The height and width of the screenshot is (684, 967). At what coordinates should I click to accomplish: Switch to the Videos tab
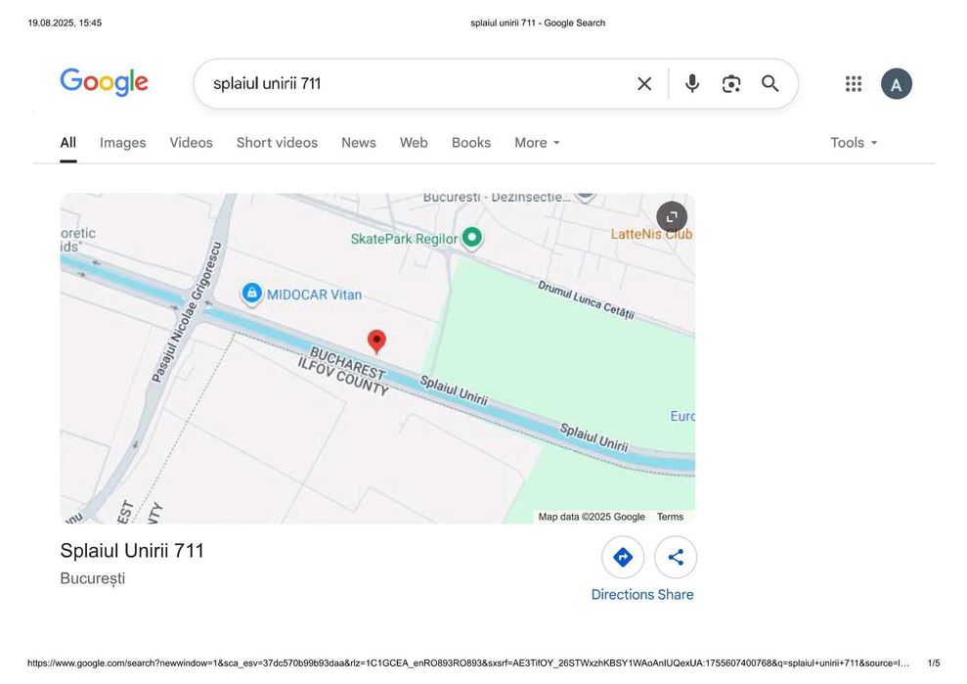(192, 143)
